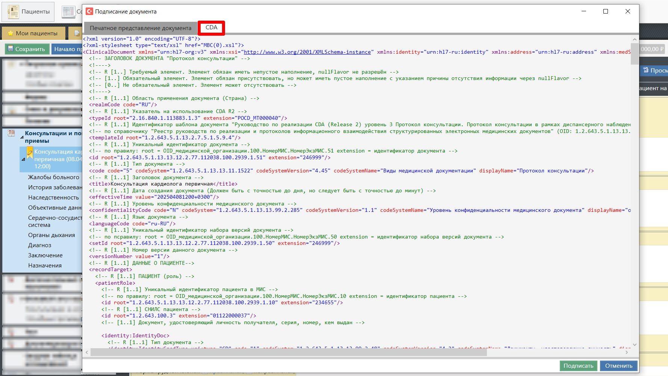668x376 pixels.
Task: Collapse the Консультации и приемы tree node
Action: click(22, 137)
